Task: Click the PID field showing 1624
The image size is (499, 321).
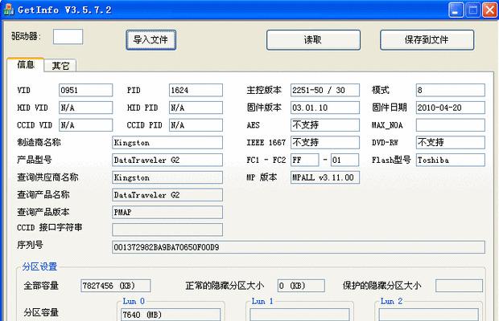Action: 196,90
